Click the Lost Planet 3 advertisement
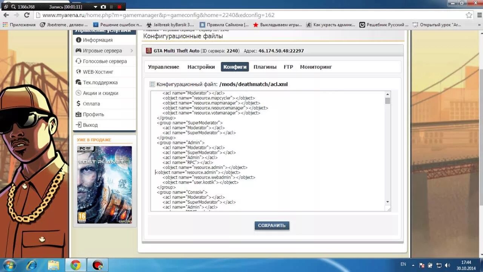483x272 pixels. (x=105, y=185)
